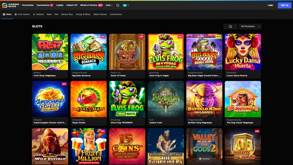Viewport: 293px width, 165px height.
Task: Launch Elvis Frog In Vegas thumbnail
Action: pos(166,52)
